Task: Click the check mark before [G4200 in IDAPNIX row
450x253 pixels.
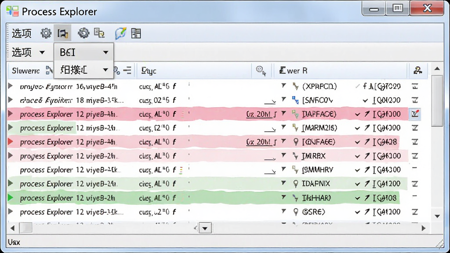Action: point(357,184)
